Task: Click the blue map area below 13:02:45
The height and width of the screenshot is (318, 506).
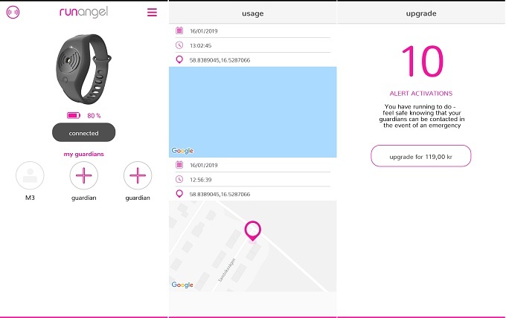Action: 252,111
